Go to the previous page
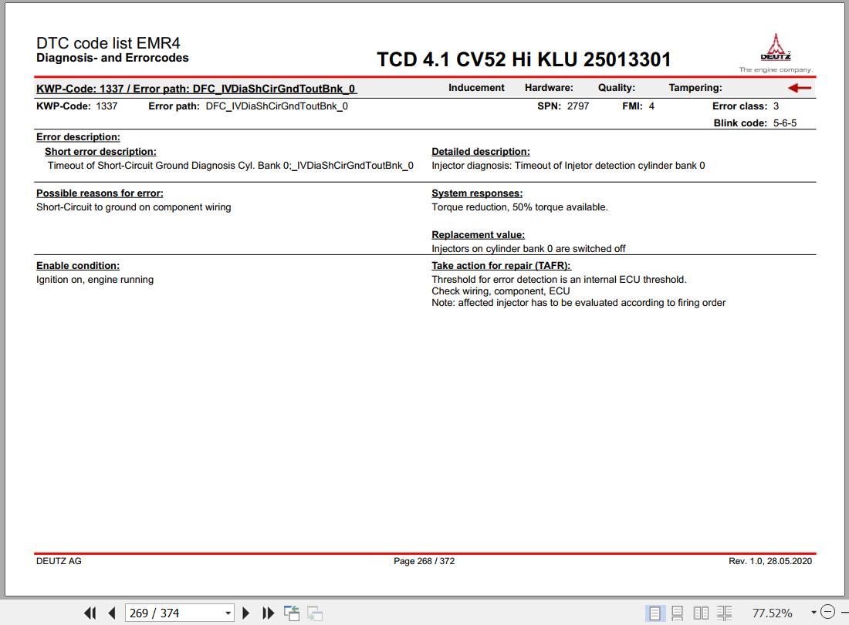Viewport: 849px width, 625px height. [112, 613]
